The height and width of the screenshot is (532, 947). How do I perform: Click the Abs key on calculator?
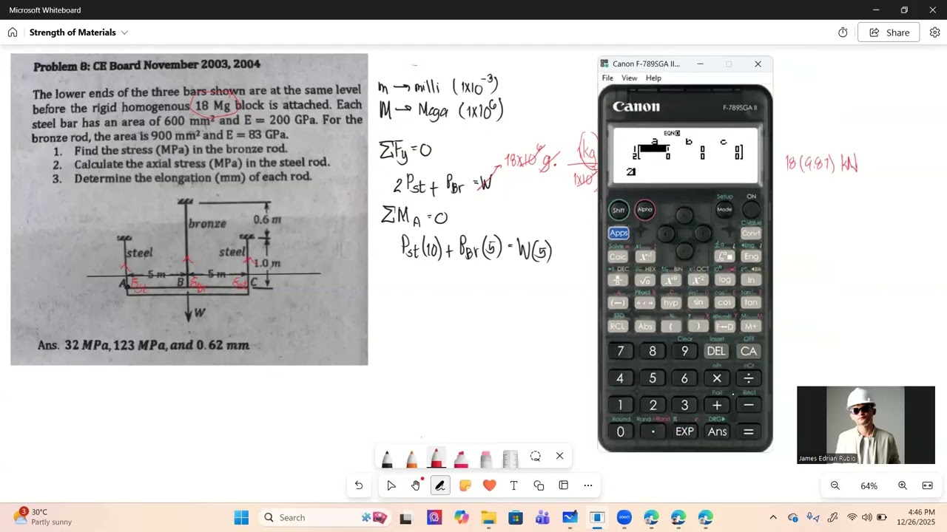pyautogui.click(x=645, y=326)
